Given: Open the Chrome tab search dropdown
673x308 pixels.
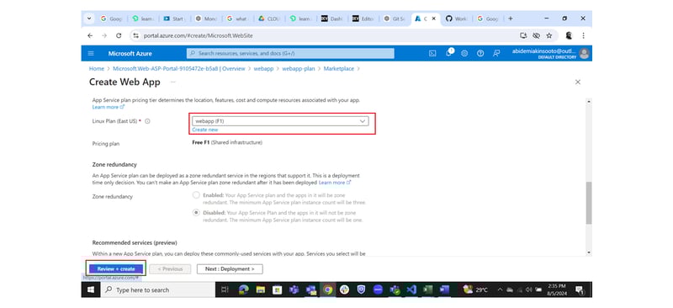Looking at the screenshot, I should coord(89,19).
